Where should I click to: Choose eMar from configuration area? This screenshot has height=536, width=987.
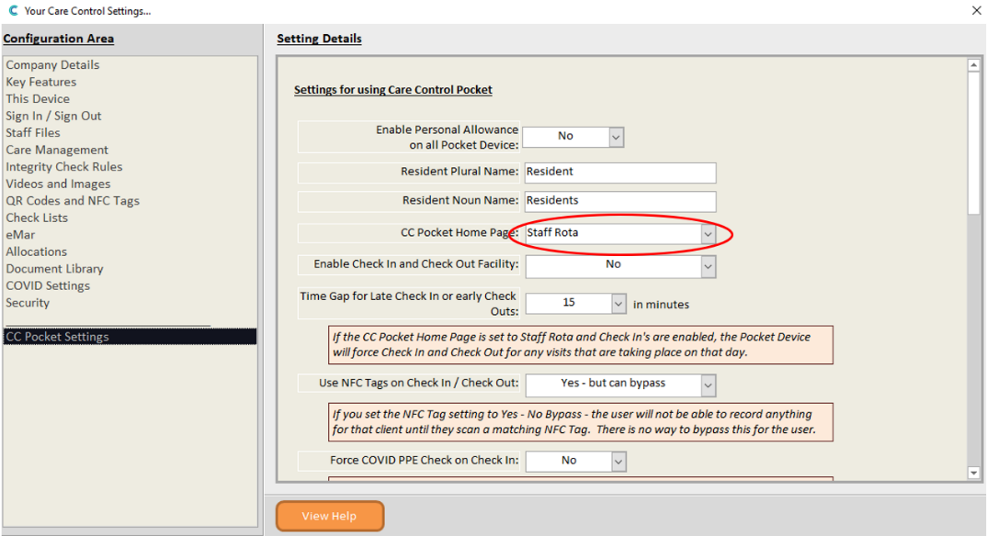[x=20, y=235]
